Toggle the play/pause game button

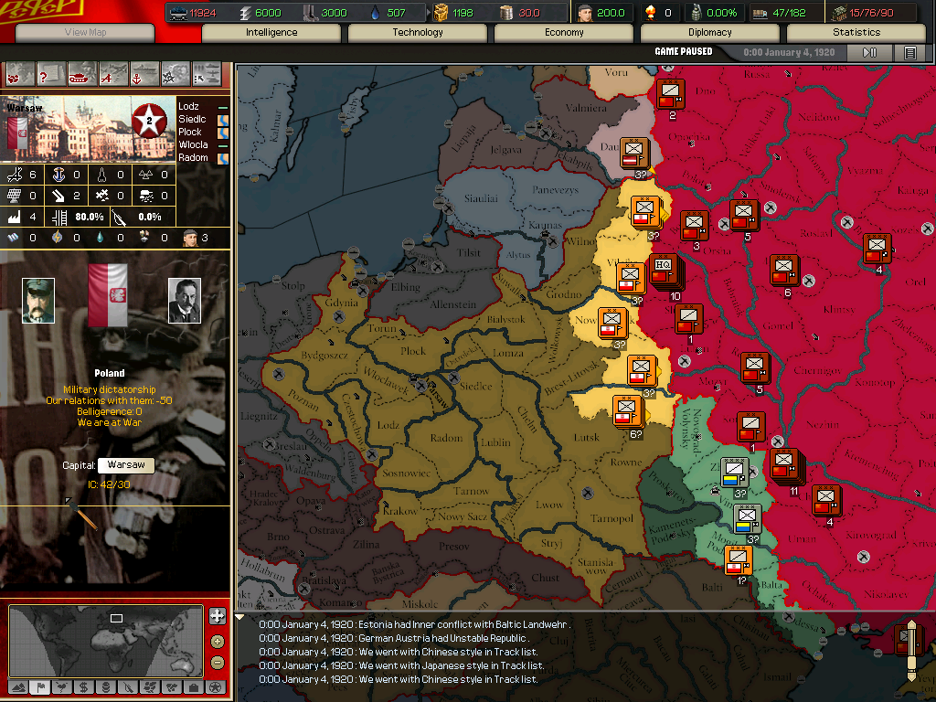click(869, 53)
